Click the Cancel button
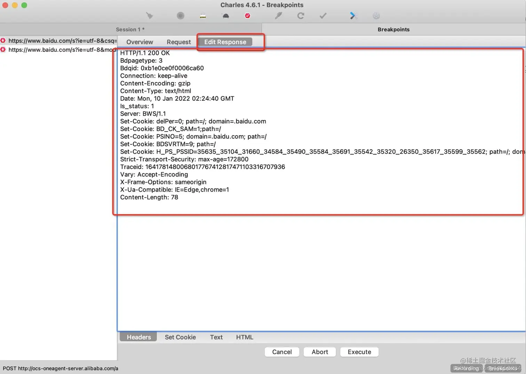Screen dimensions: 526x374 tap(282, 352)
